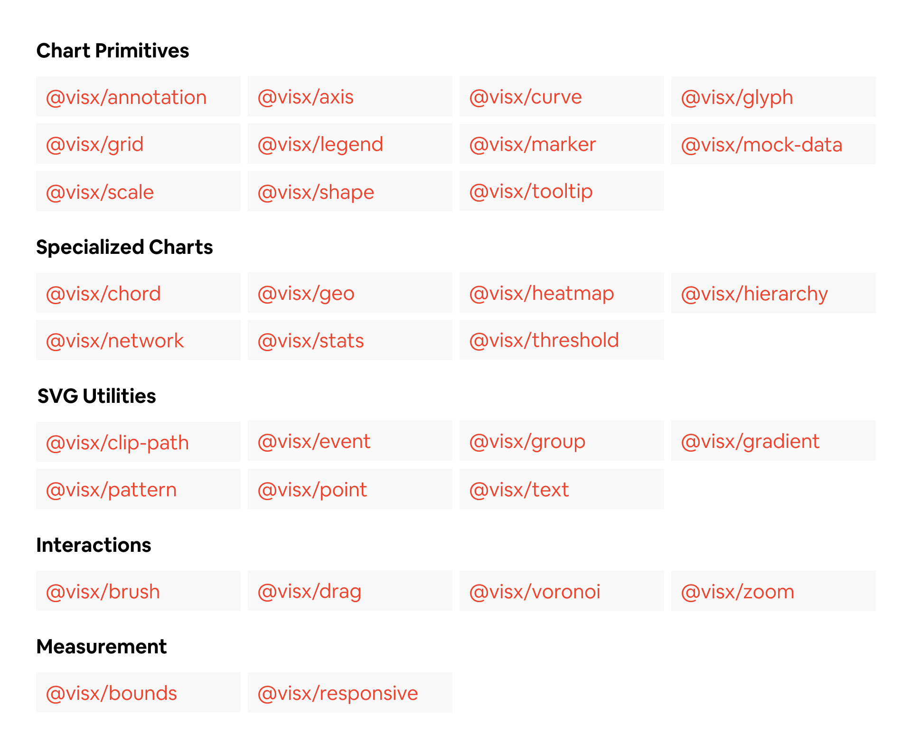
Task: Open the @visx/tooltip package link
Action: (531, 192)
